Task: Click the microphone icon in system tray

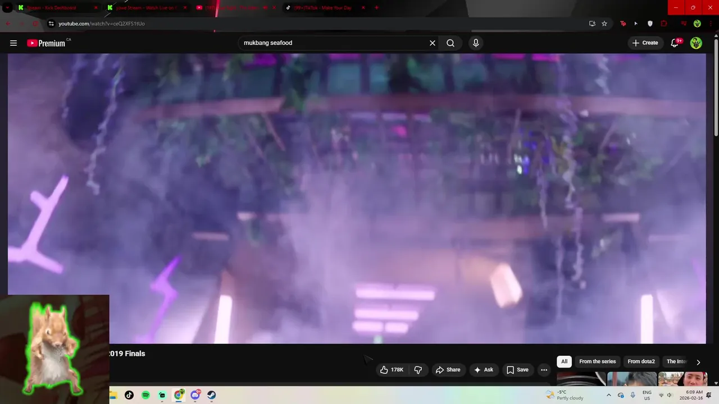Action: coord(632,395)
